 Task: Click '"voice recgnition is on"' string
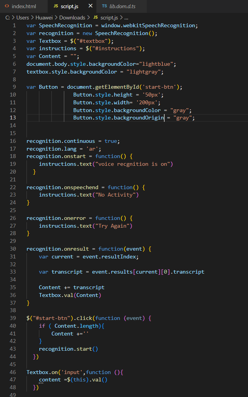pos(133,164)
